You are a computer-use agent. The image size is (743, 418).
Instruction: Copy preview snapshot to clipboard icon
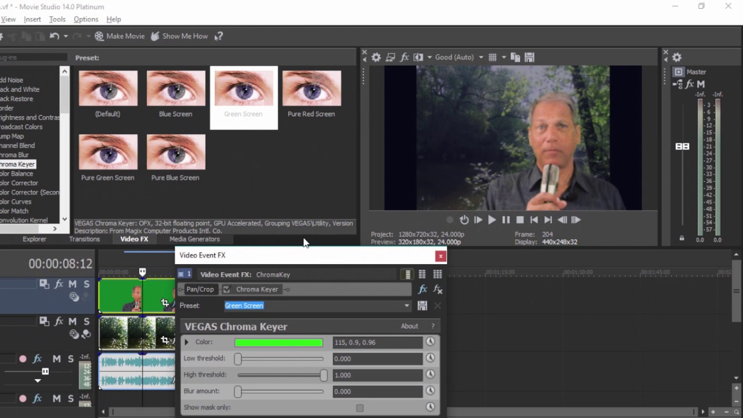515,57
